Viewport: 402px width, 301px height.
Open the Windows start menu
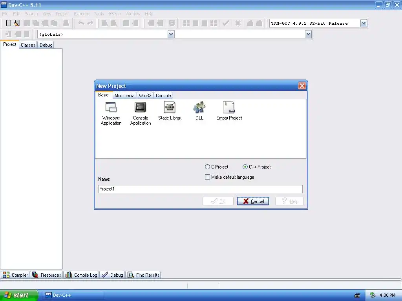pos(19,296)
